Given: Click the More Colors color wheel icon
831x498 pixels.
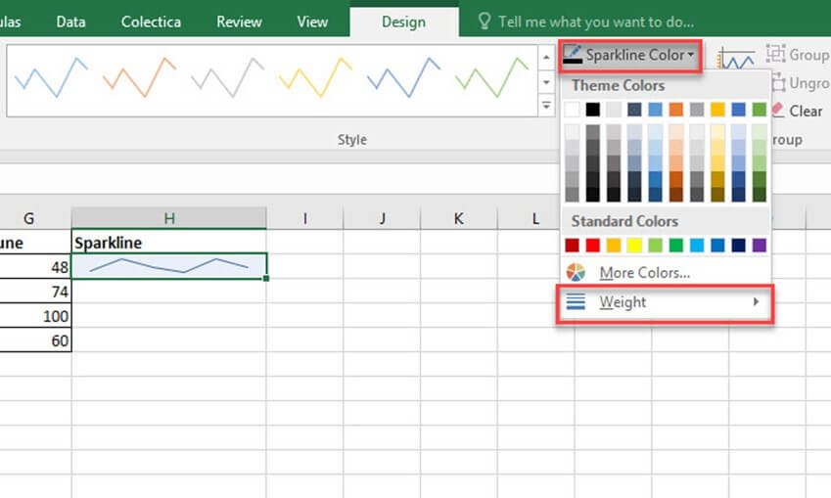Looking at the screenshot, I should point(577,273).
